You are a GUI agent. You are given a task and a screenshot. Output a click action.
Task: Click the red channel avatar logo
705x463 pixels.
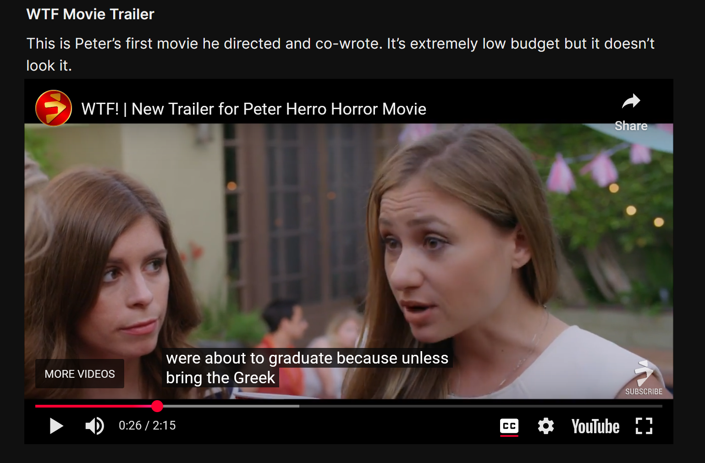click(x=54, y=108)
